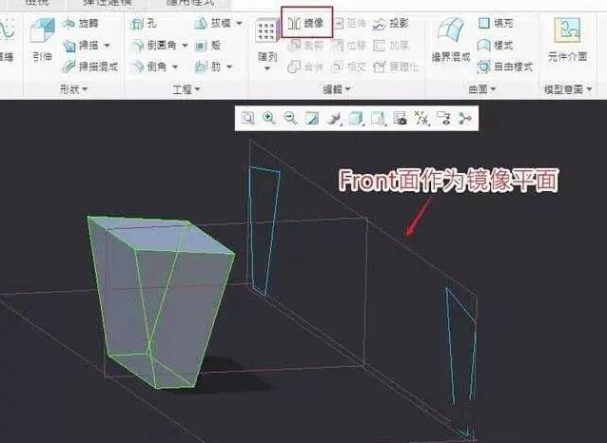Select the Fill (填充) surface tool
The height and width of the screenshot is (443, 607).
click(496, 24)
